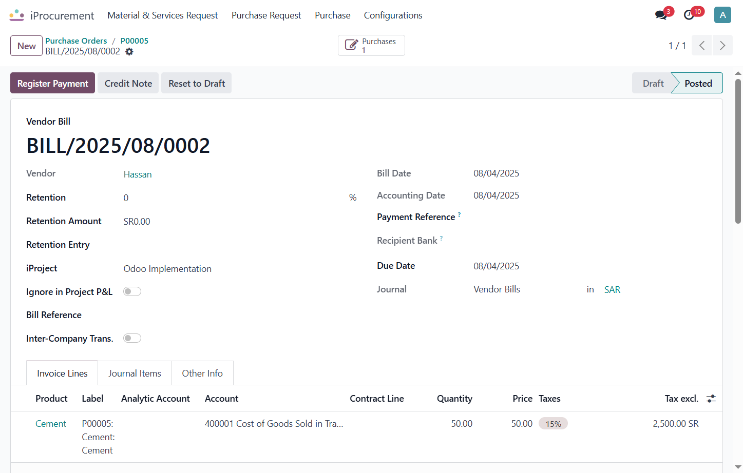Select the Invoice Lines tab
This screenshot has height=473, width=743.
tap(62, 373)
